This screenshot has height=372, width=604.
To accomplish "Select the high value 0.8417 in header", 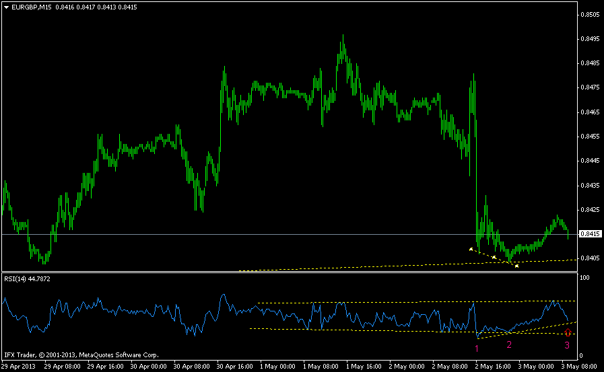I will point(86,7).
